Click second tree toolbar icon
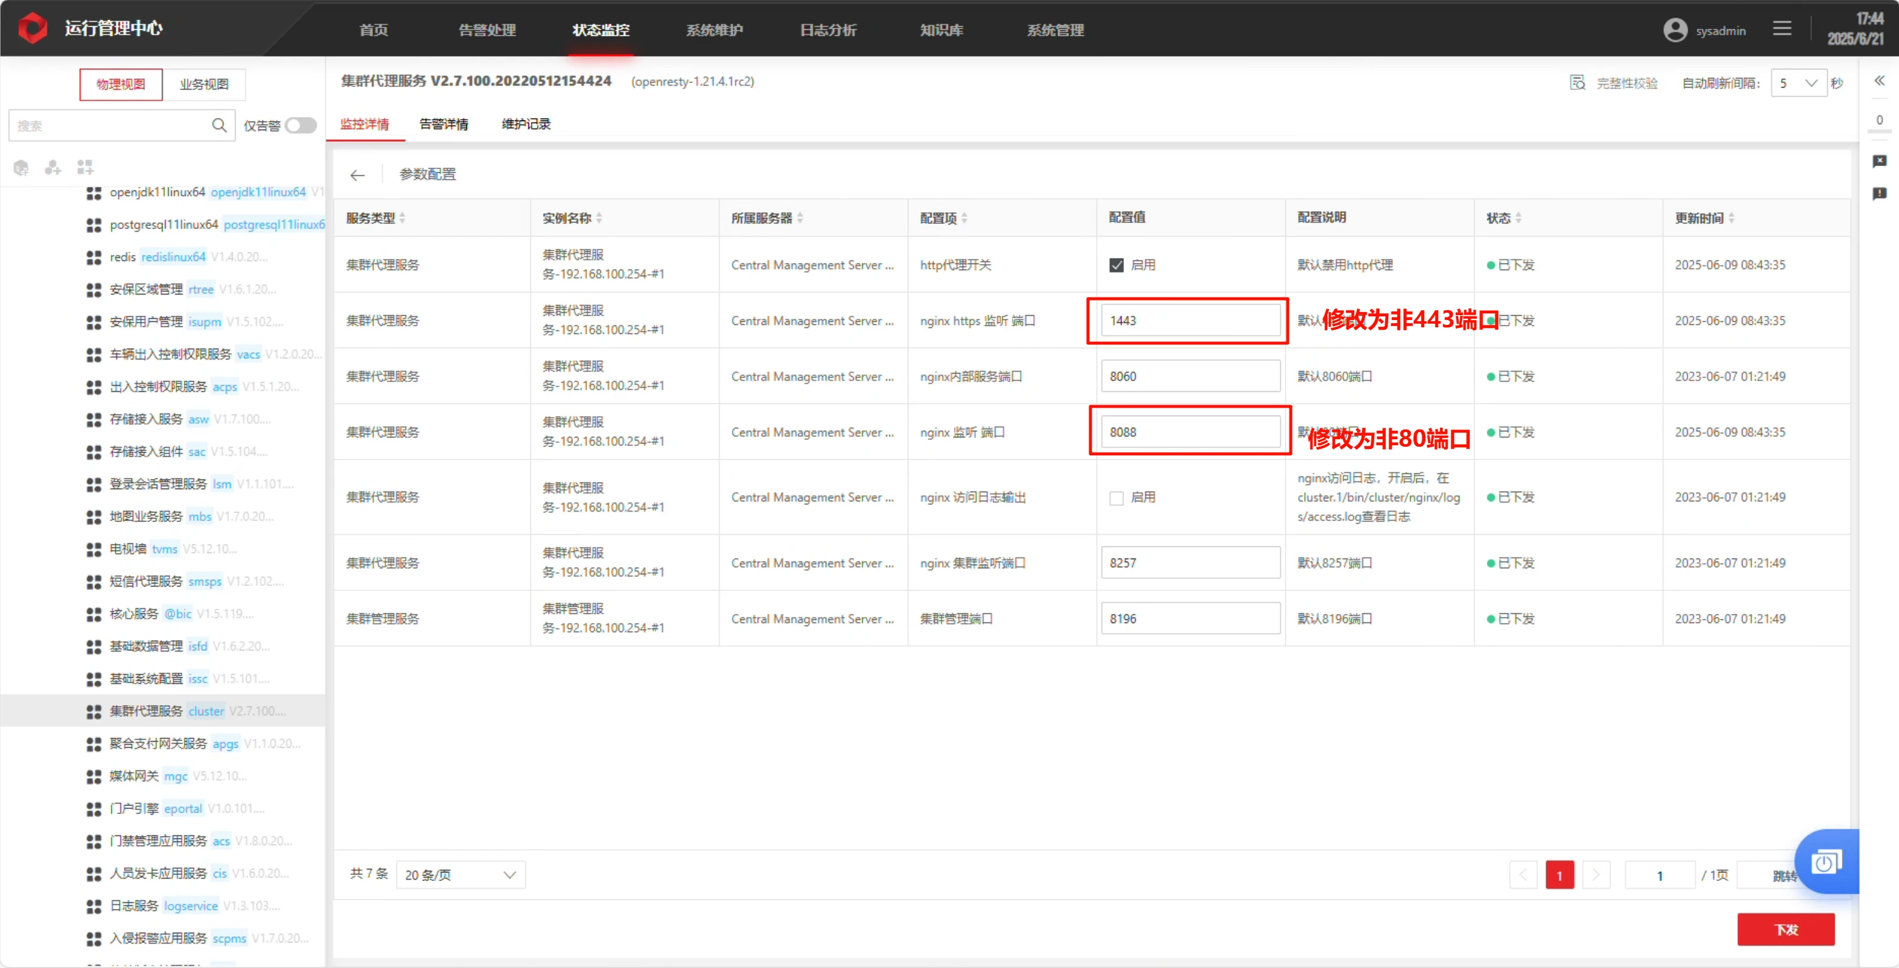The image size is (1899, 968). (x=53, y=168)
